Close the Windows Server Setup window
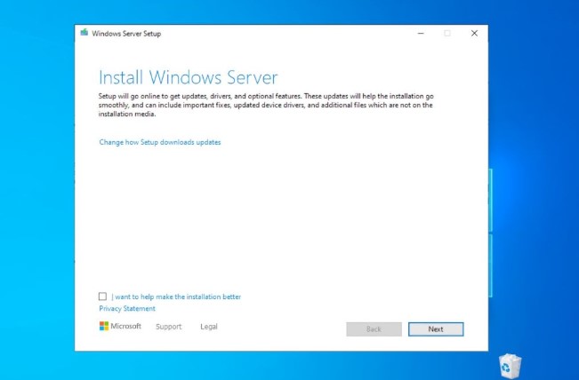Viewport: 579px width, 380px height. [x=475, y=33]
